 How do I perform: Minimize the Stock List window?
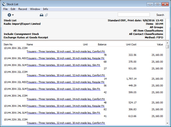pyautogui.click(x=150, y=4)
